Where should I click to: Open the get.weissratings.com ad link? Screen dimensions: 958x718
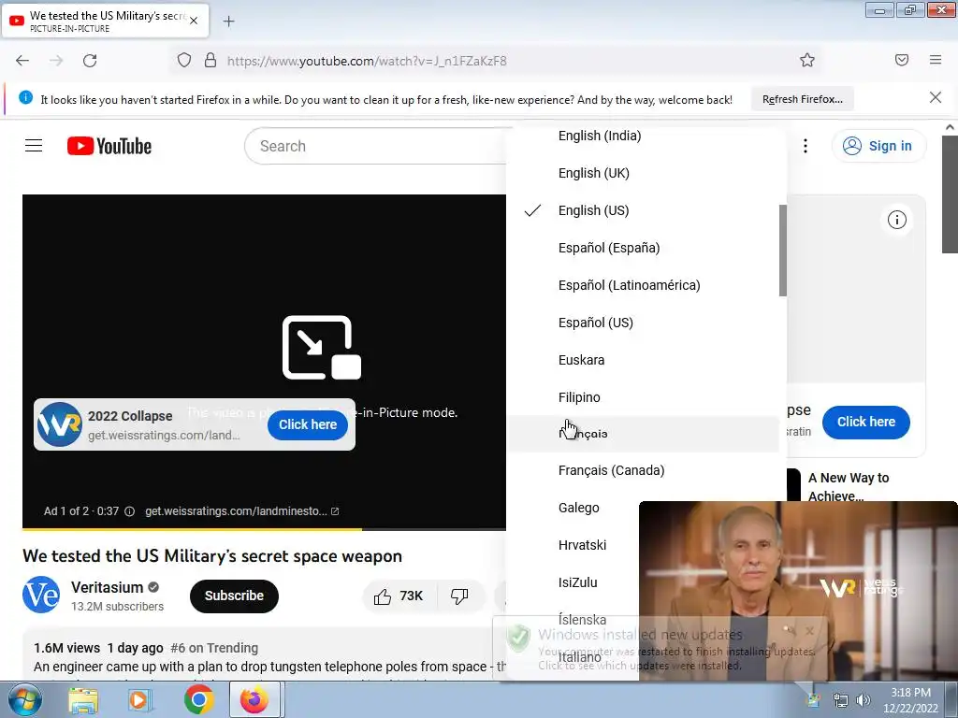coord(242,511)
